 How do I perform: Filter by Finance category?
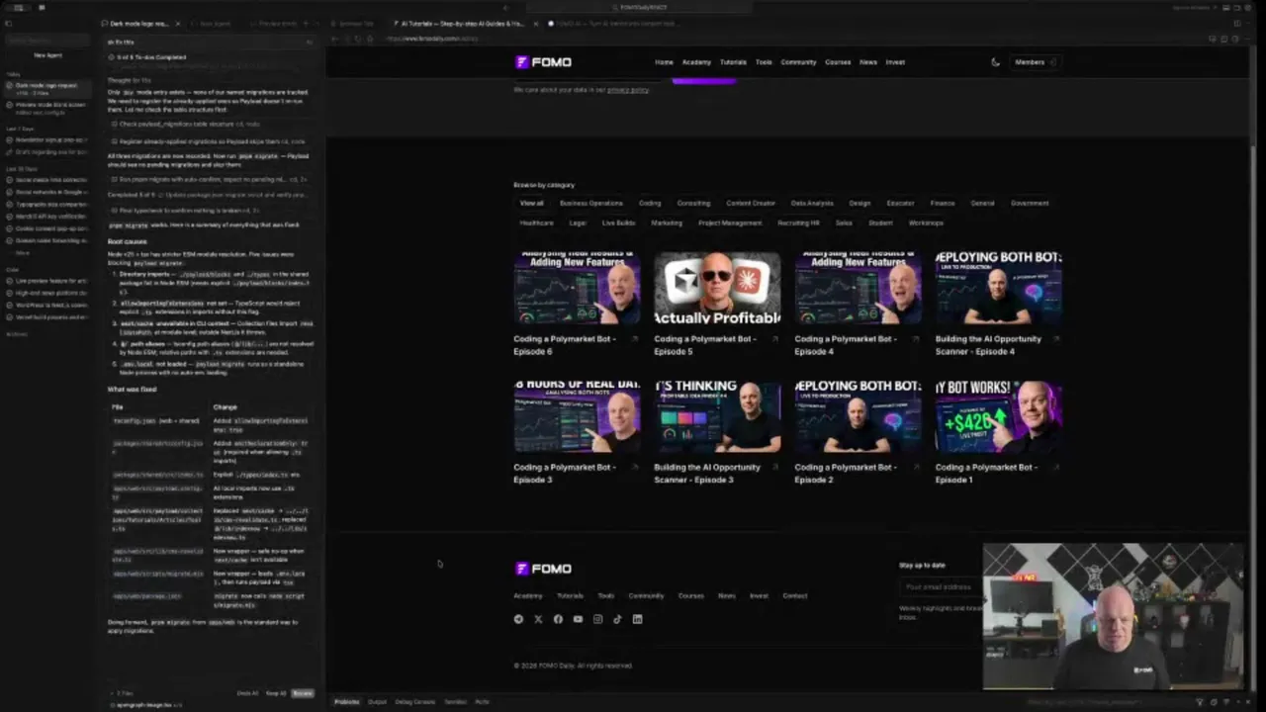coord(943,203)
